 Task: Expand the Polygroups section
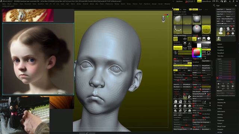click(x=221, y=120)
